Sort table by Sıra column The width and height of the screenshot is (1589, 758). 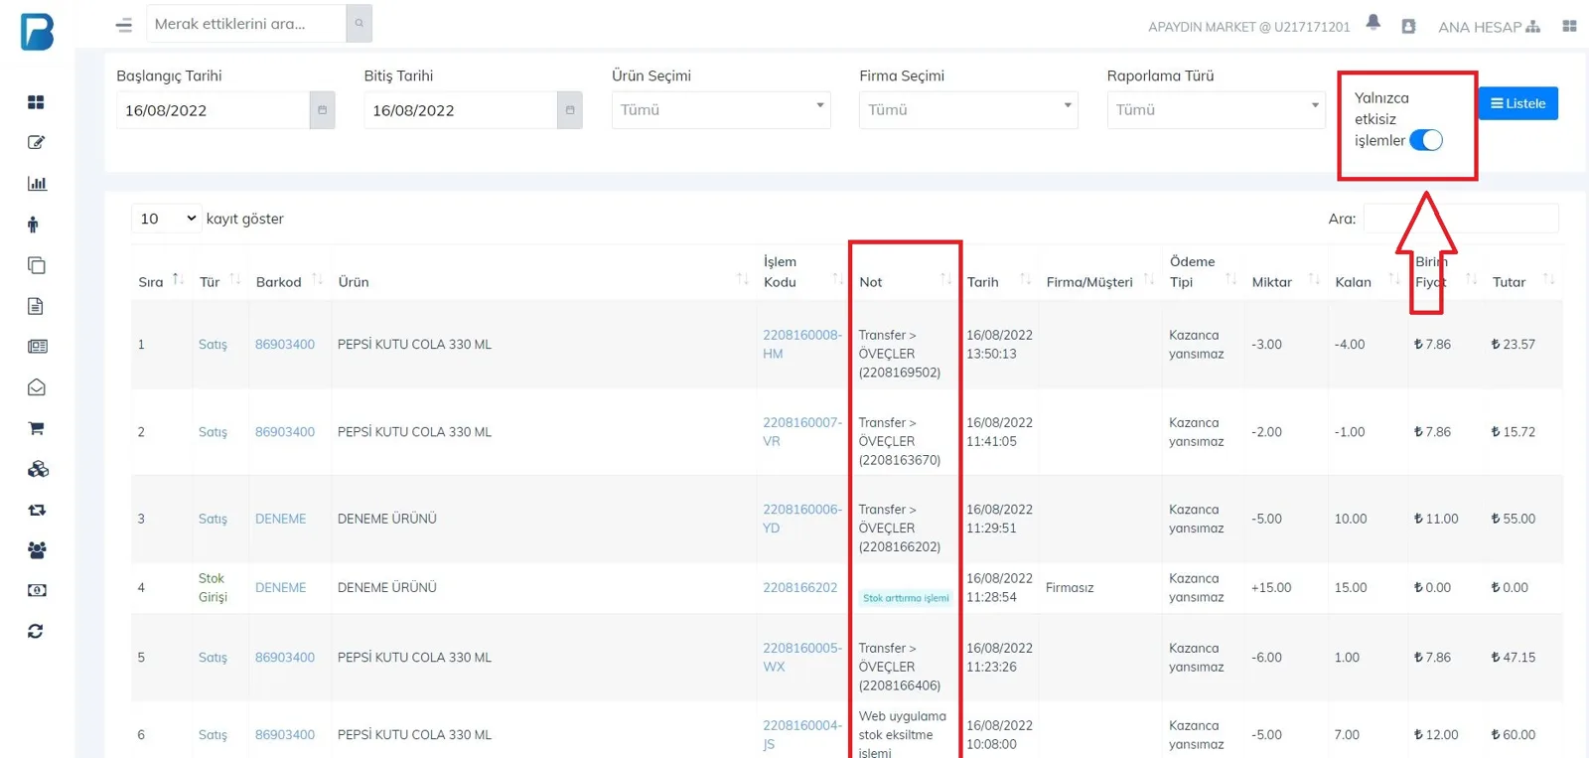point(161,282)
